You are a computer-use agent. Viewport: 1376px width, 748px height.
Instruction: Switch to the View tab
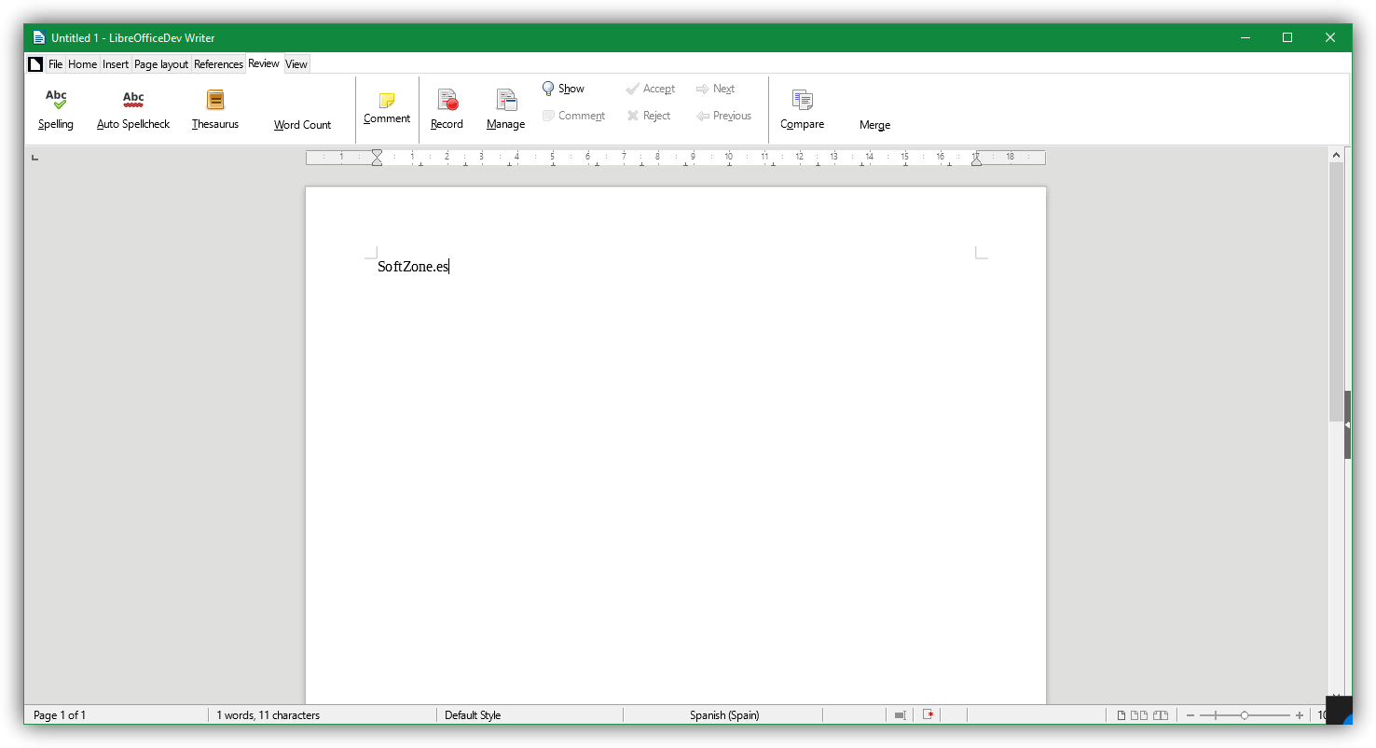click(x=296, y=64)
